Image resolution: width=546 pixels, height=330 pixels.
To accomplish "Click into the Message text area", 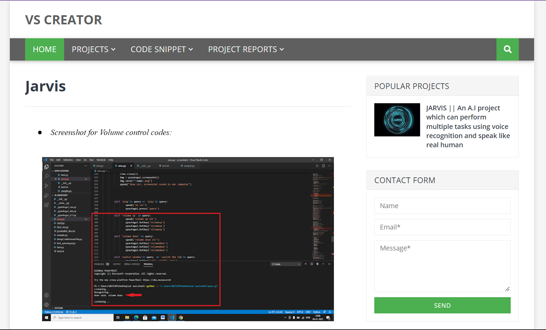I will pos(442,266).
